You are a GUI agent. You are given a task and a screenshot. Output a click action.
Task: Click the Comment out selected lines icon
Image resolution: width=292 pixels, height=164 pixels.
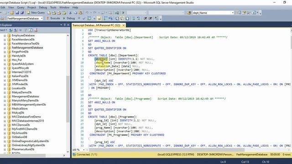134,18
